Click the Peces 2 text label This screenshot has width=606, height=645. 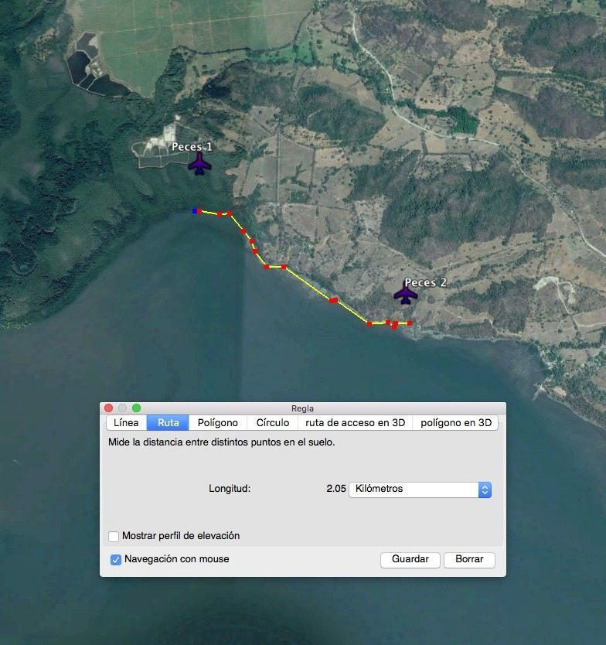click(x=425, y=282)
